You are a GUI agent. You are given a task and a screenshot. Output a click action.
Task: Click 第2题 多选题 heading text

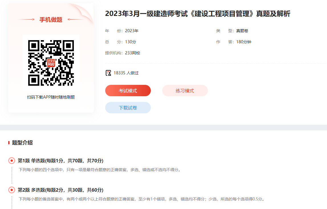click(60, 190)
